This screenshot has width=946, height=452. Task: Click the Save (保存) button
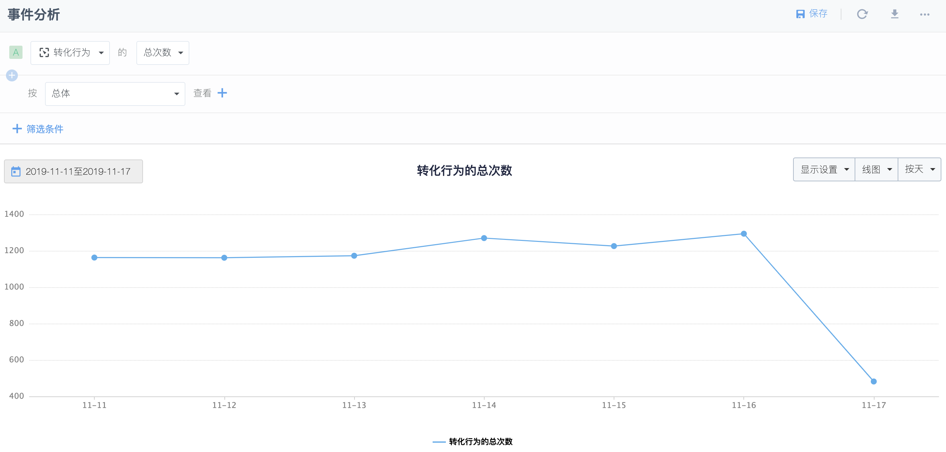(812, 14)
